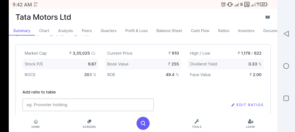The height and width of the screenshot is (132, 295).
Task: Open Login in bottom navigation
Action: [x=250, y=124]
